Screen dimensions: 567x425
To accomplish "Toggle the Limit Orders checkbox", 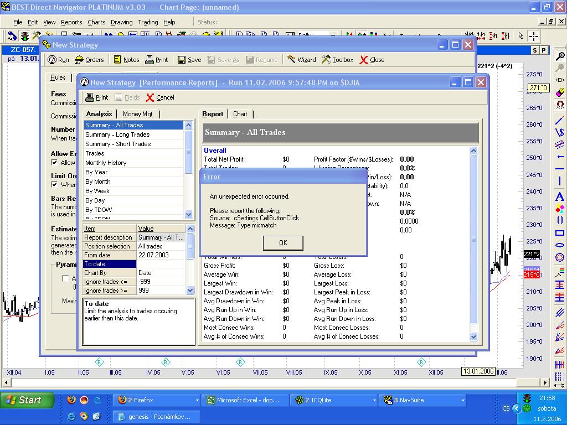I will (54, 185).
